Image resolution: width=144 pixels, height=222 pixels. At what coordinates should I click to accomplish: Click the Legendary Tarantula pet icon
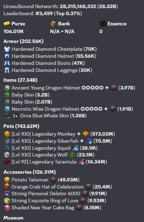click(x=7, y=162)
